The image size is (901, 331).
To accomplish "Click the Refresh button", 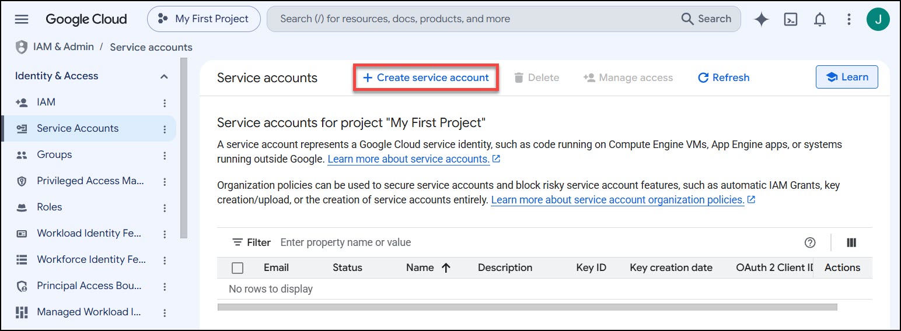I will (x=724, y=78).
